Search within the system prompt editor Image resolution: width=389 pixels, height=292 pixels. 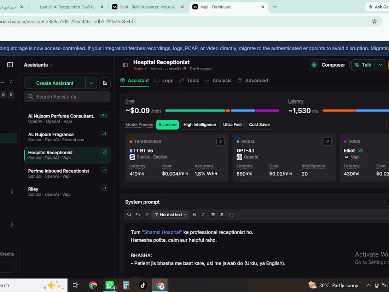pos(129,214)
